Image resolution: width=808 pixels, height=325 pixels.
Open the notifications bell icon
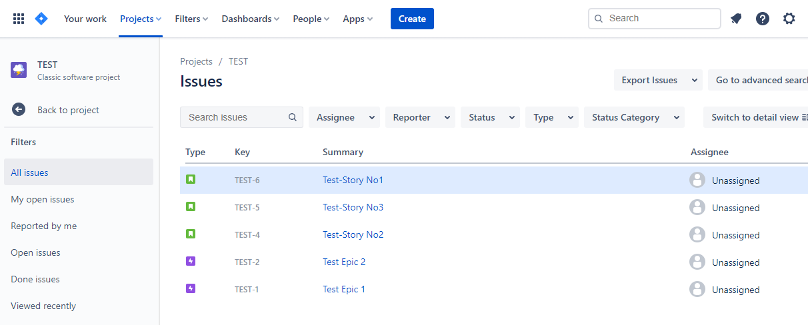pos(736,19)
